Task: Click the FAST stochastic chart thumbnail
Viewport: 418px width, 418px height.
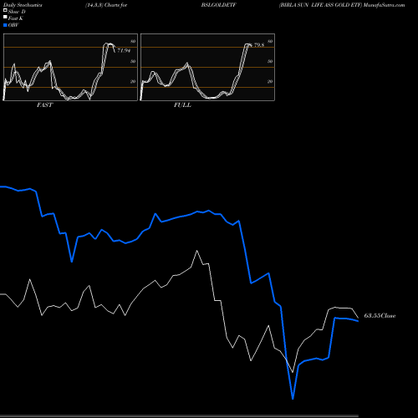Action: pyautogui.click(x=70, y=67)
